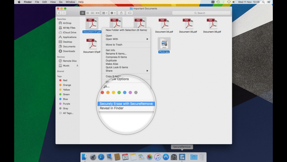Choose New Folder with Selection (6 Items)
Screen dimensions: 287x162
click(126, 30)
